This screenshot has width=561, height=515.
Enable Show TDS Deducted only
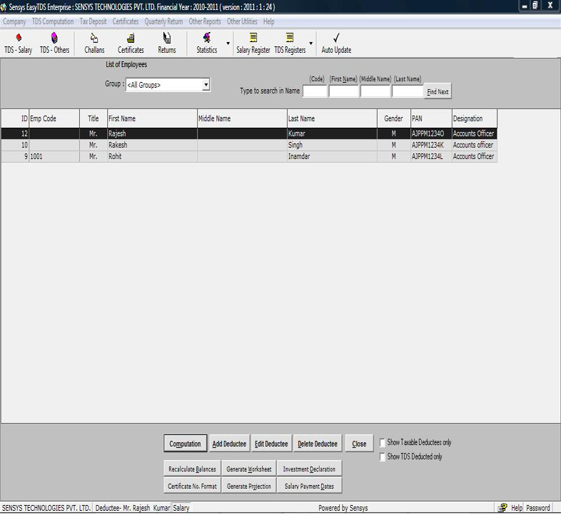(x=383, y=457)
